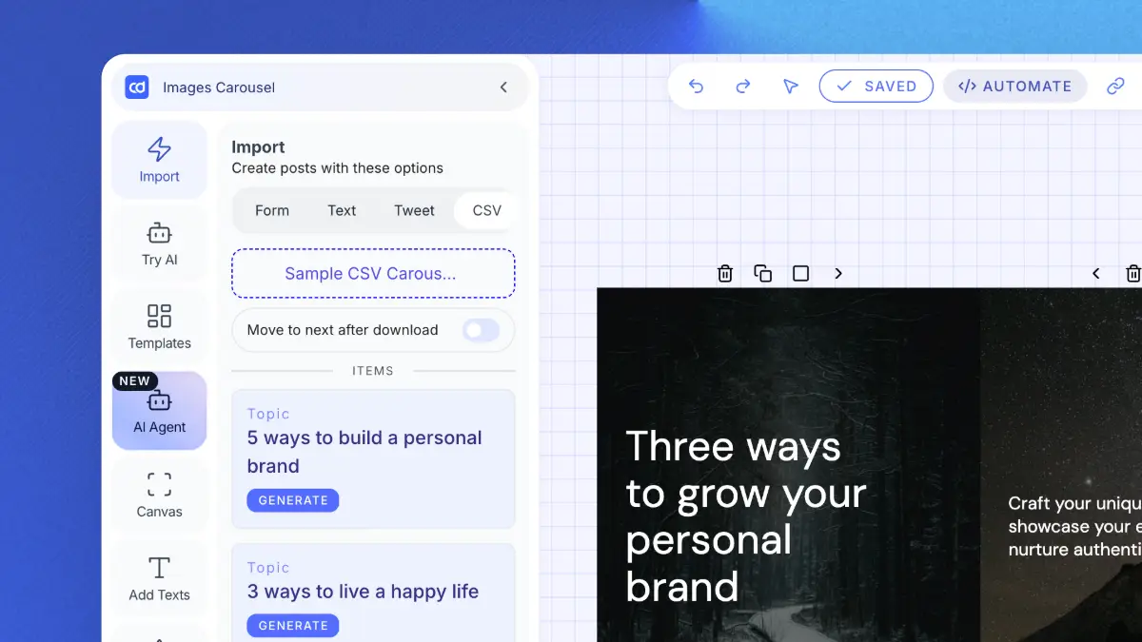Switch to the Tweet import tab

(x=414, y=211)
